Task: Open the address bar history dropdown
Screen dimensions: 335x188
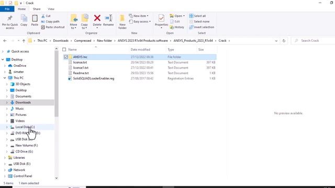Action: coord(276,41)
